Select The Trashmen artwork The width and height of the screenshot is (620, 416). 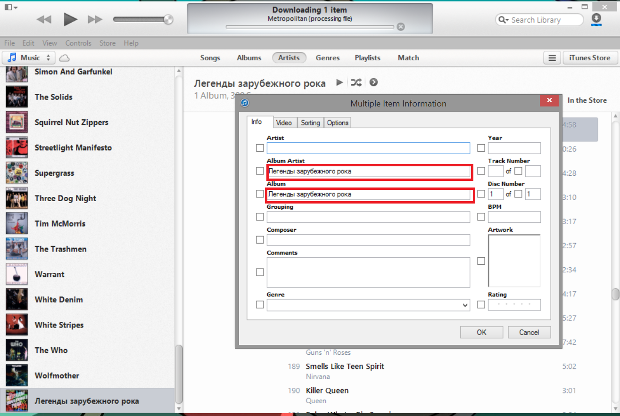17,249
